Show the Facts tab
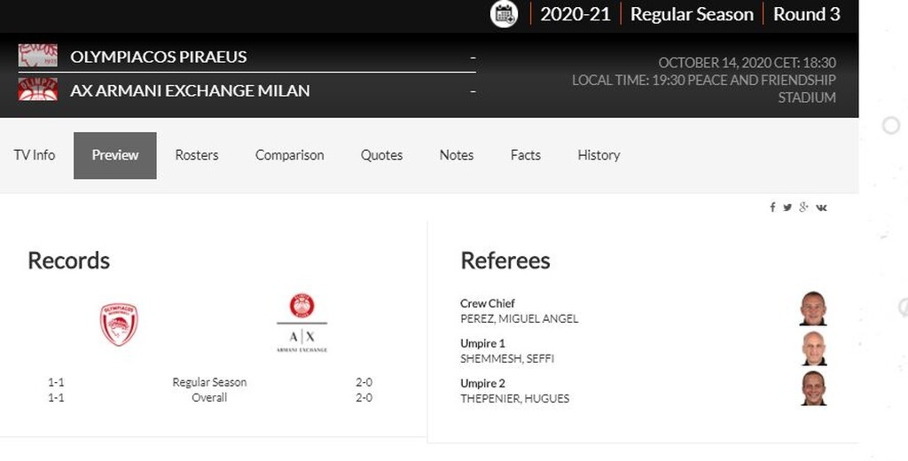This screenshot has height=461, width=908. (525, 155)
